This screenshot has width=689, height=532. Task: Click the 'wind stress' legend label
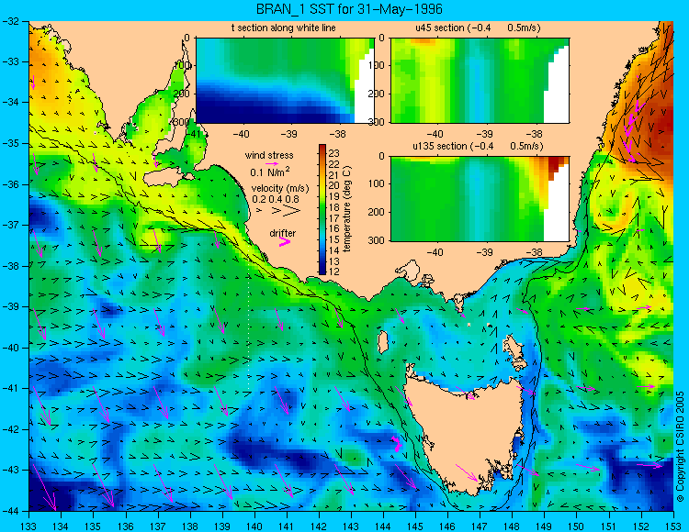coord(269,155)
